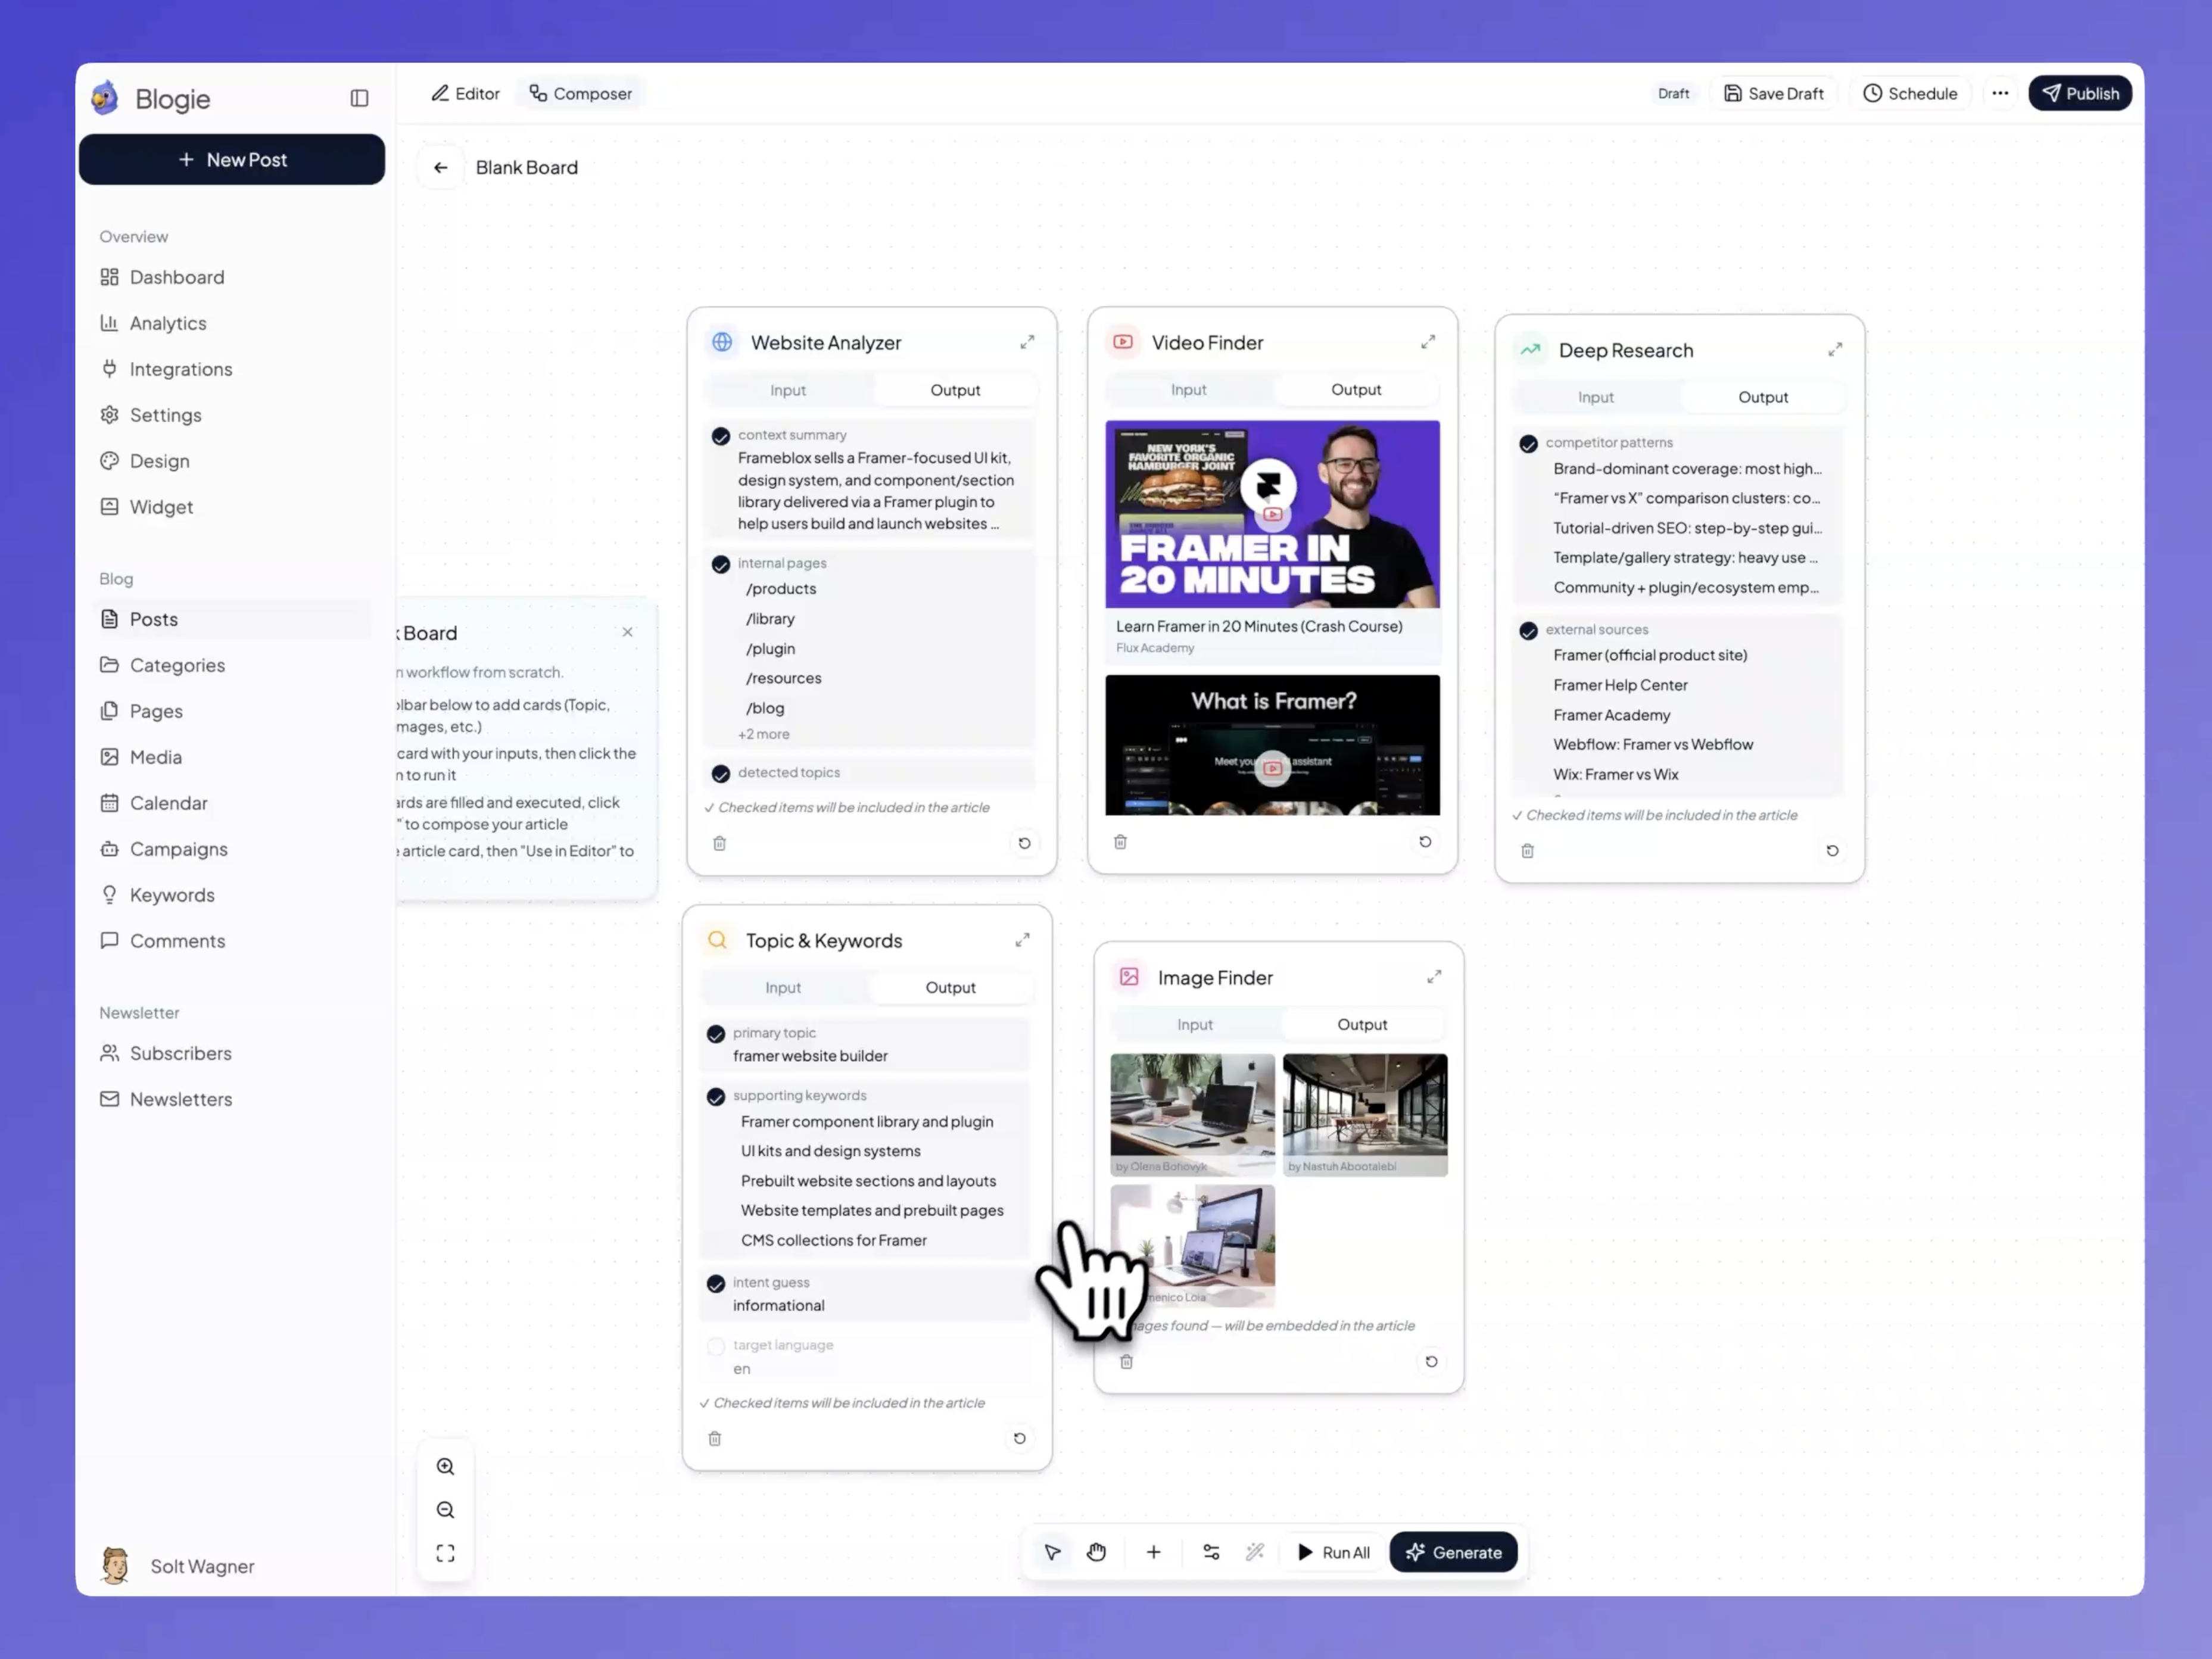
Task: Open Input tab of Topic & Keywords card
Action: click(x=783, y=987)
